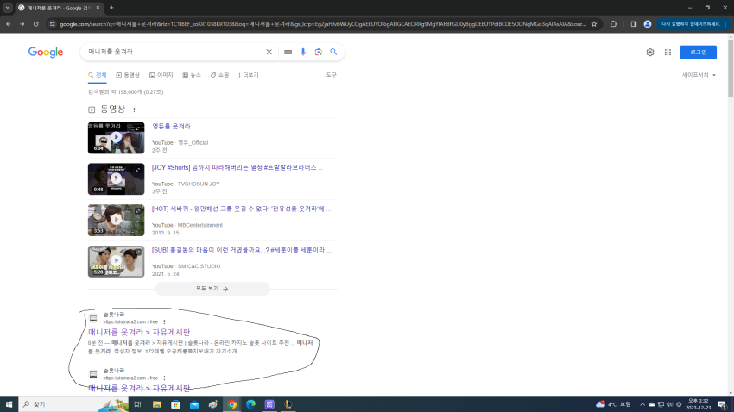The image size is (734, 412).
Task: Reload the current page
Action: [35, 24]
